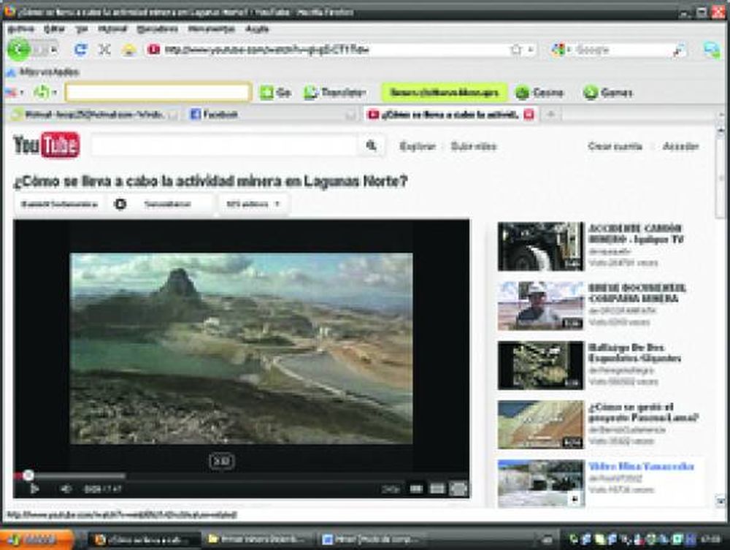Click the Games icon on the toolbar

[x=593, y=93]
